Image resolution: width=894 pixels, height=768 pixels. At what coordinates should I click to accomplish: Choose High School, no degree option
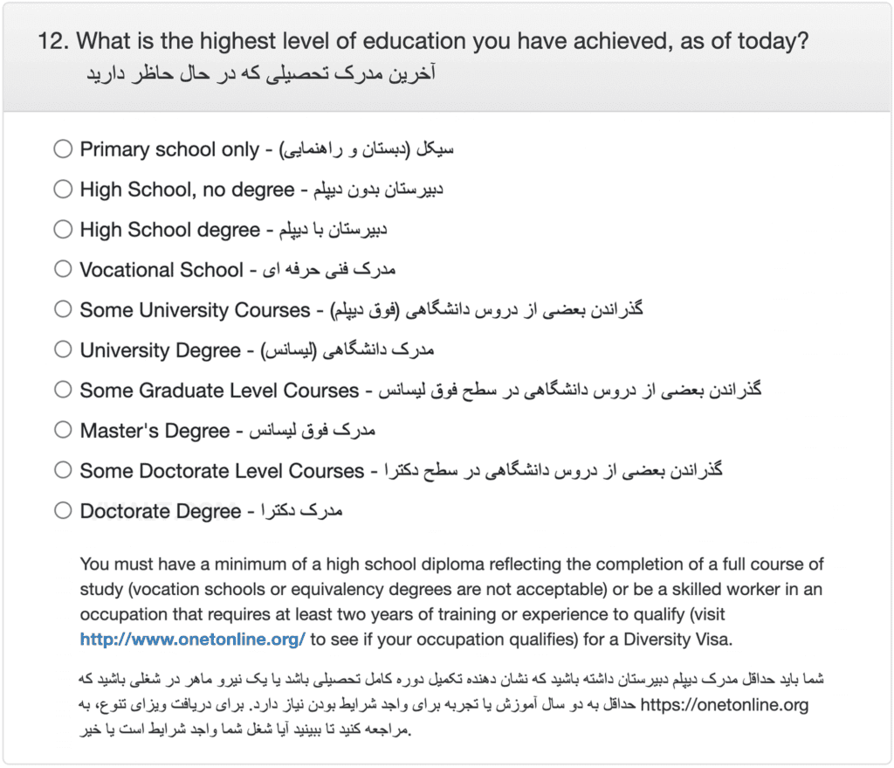[63, 189]
